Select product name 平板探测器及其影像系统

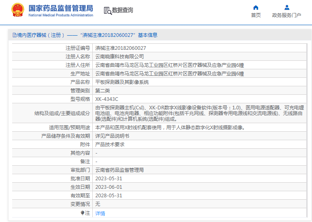(122, 82)
